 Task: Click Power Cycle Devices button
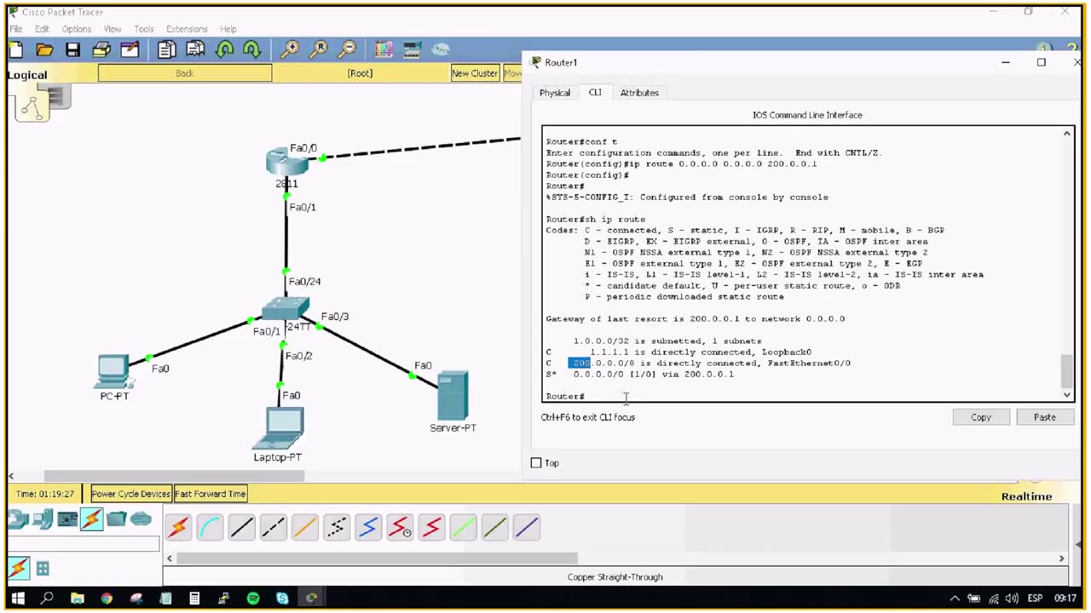click(130, 494)
